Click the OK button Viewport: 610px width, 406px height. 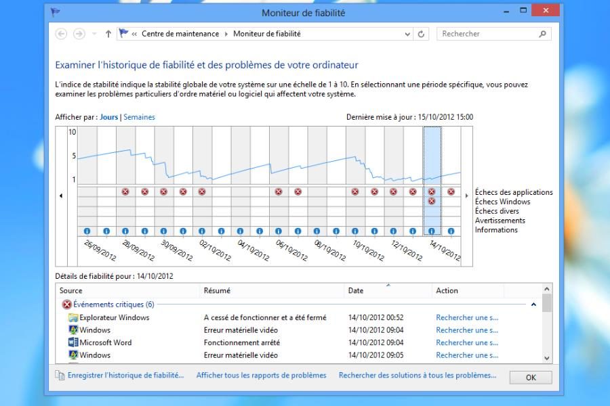click(530, 377)
